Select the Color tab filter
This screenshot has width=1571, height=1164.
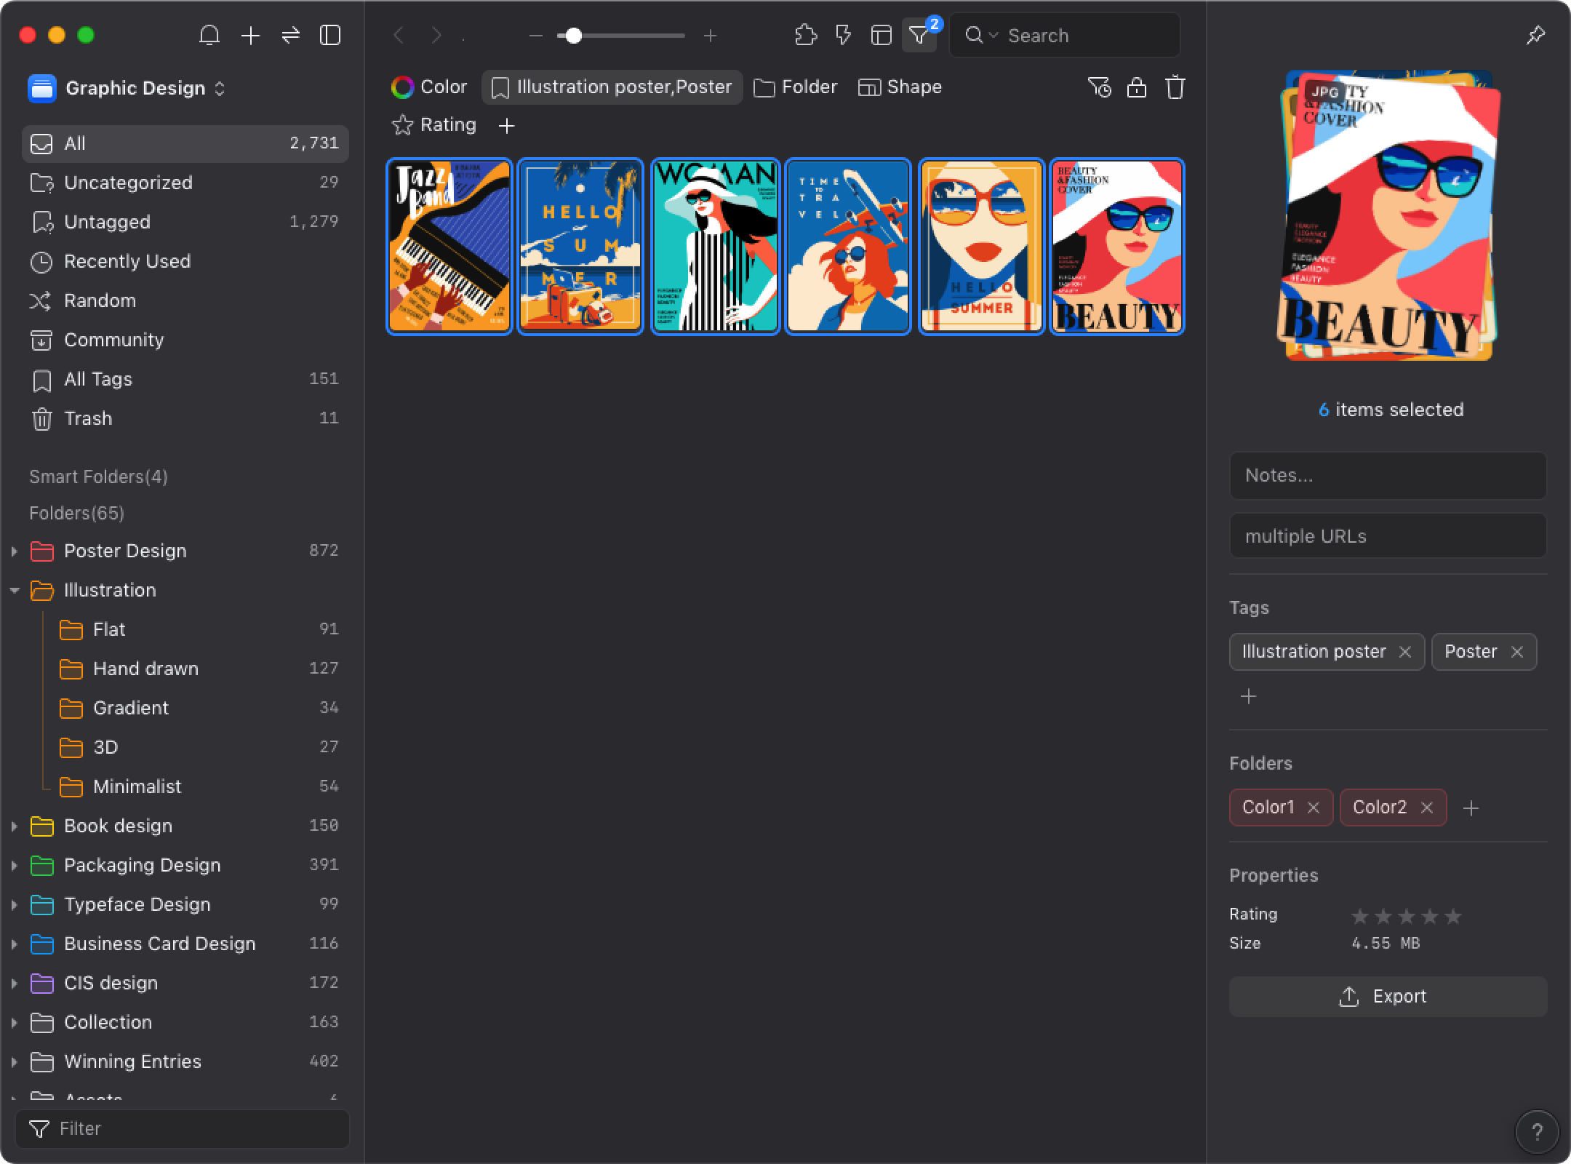click(x=429, y=87)
